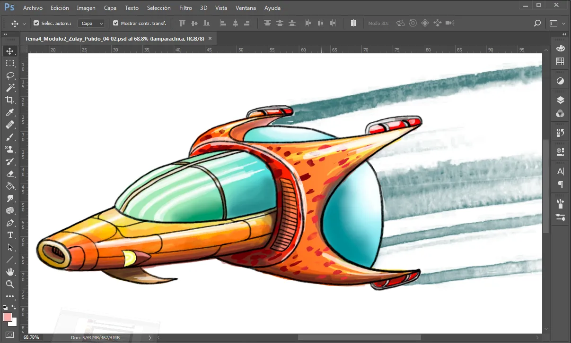Toggle Quick Mask mode
The image size is (571, 343).
click(x=9, y=335)
